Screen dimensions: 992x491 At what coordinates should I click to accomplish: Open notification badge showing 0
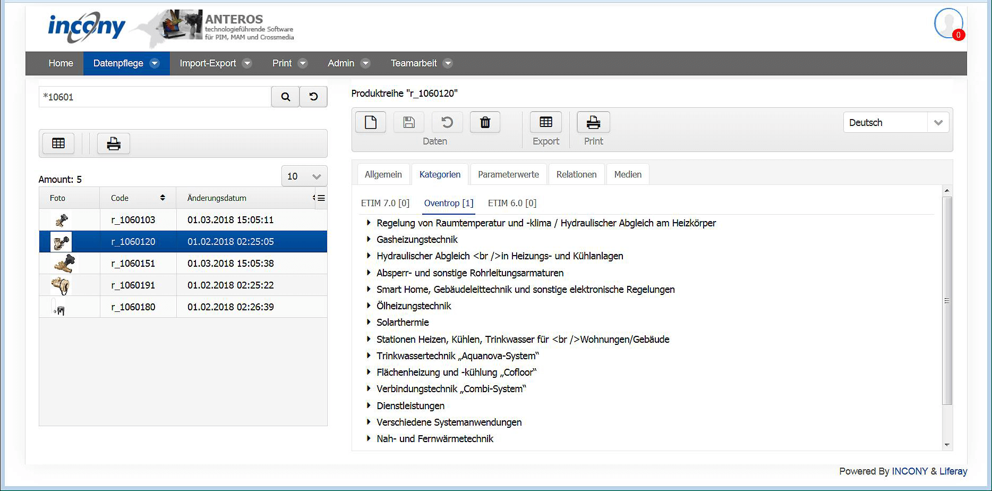(x=958, y=35)
